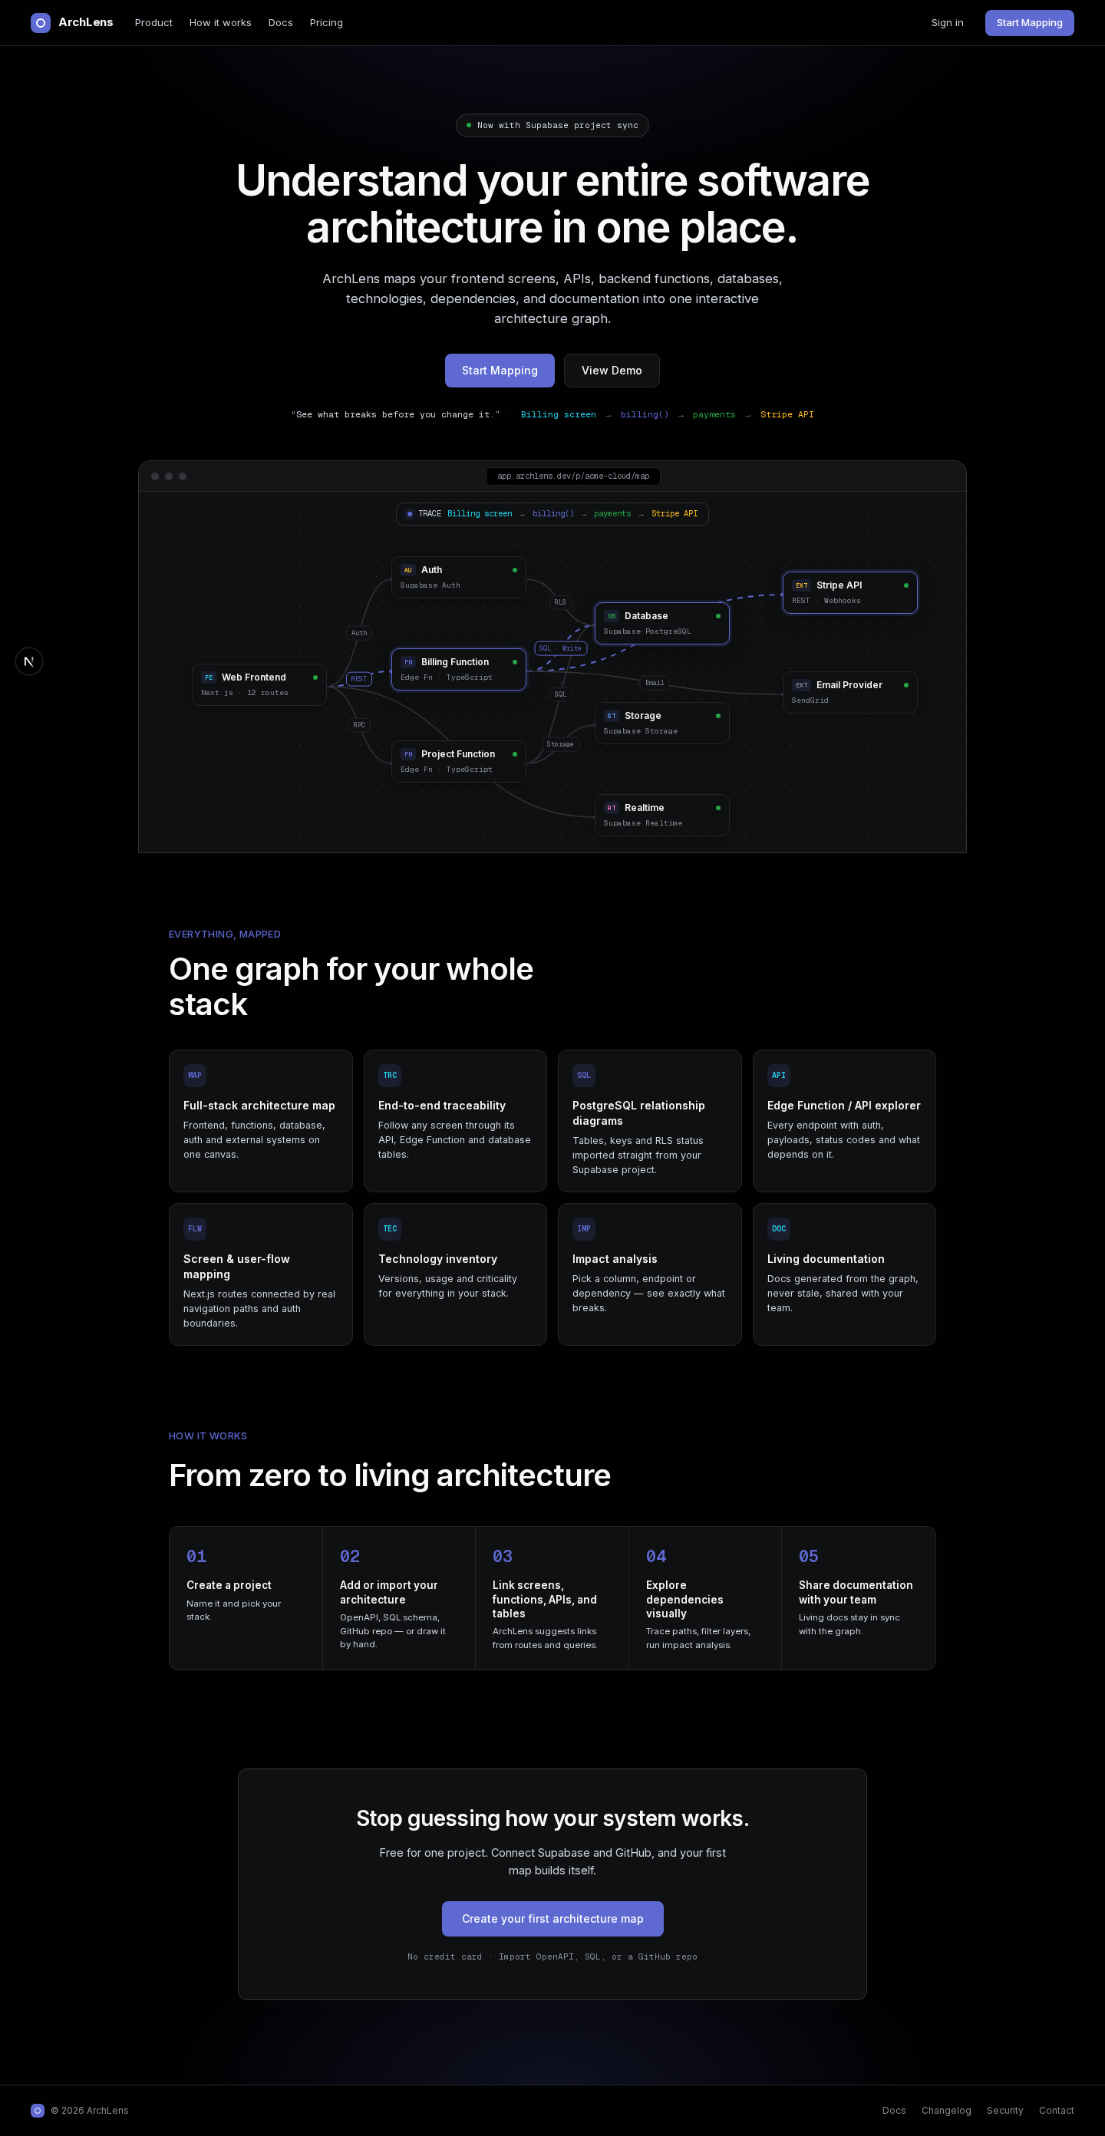Click the Storage edge label in the graph

(560, 745)
